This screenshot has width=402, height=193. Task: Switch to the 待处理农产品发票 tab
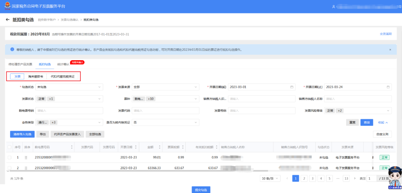[x=20, y=64]
